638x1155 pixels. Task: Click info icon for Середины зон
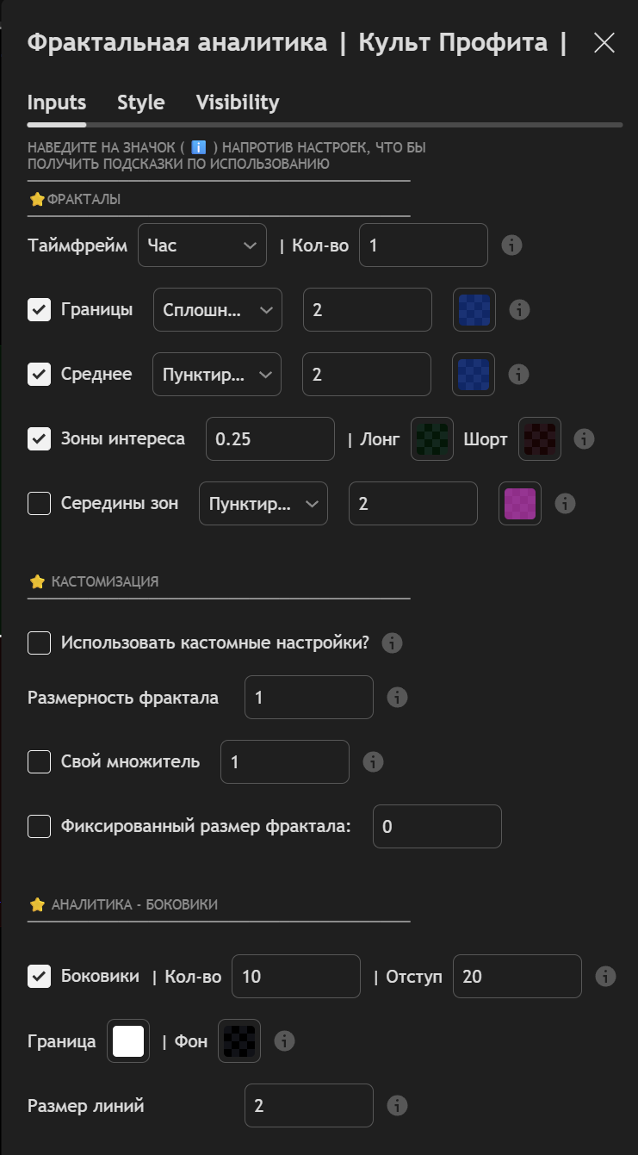pyautogui.click(x=565, y=504)
